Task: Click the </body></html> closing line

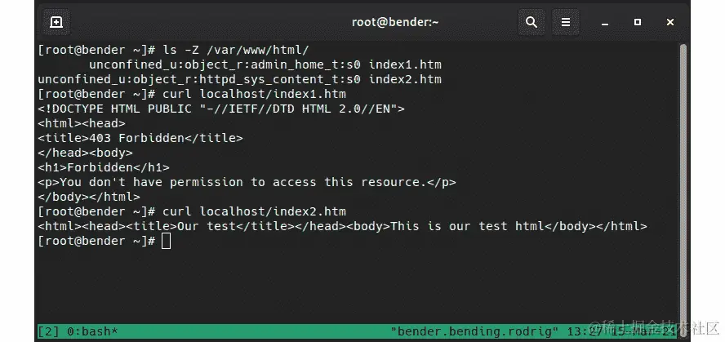Action: click(x=89, y=197)
